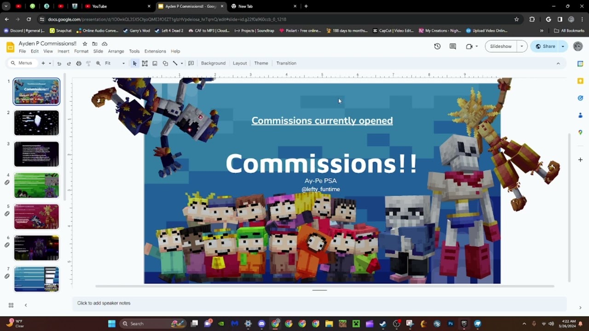
Task: Open the Format menu
Action: [81, 51]
